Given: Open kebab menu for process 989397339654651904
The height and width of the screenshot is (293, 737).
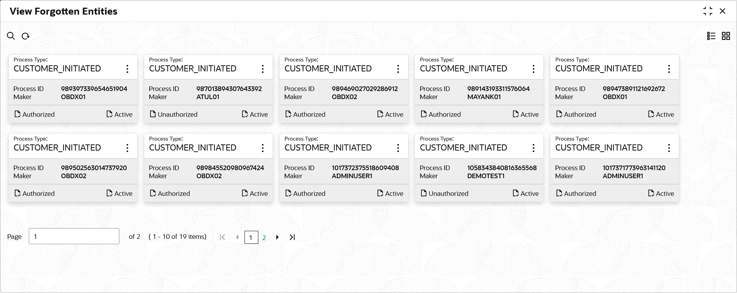Looking at the screenshot, I should [x=127, y=69].
